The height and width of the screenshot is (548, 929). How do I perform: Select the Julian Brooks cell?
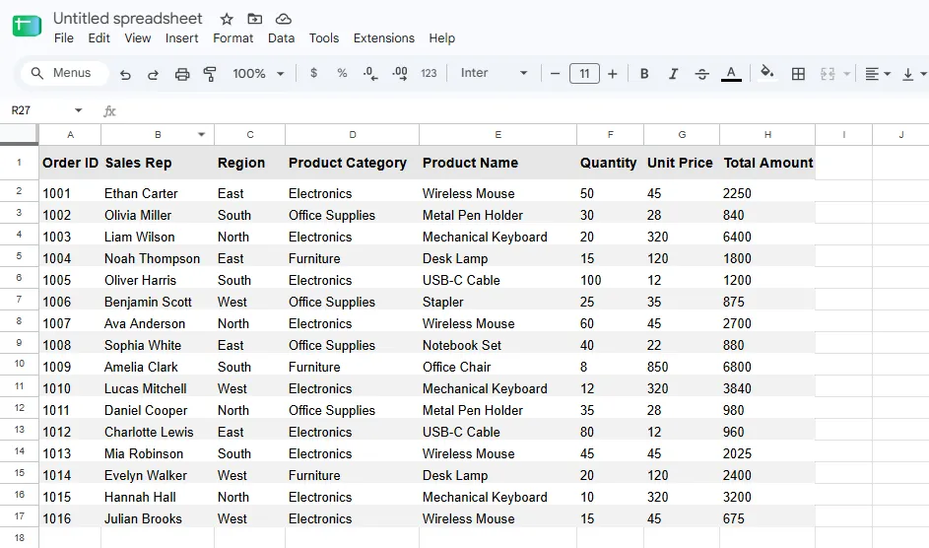point(158,518)
